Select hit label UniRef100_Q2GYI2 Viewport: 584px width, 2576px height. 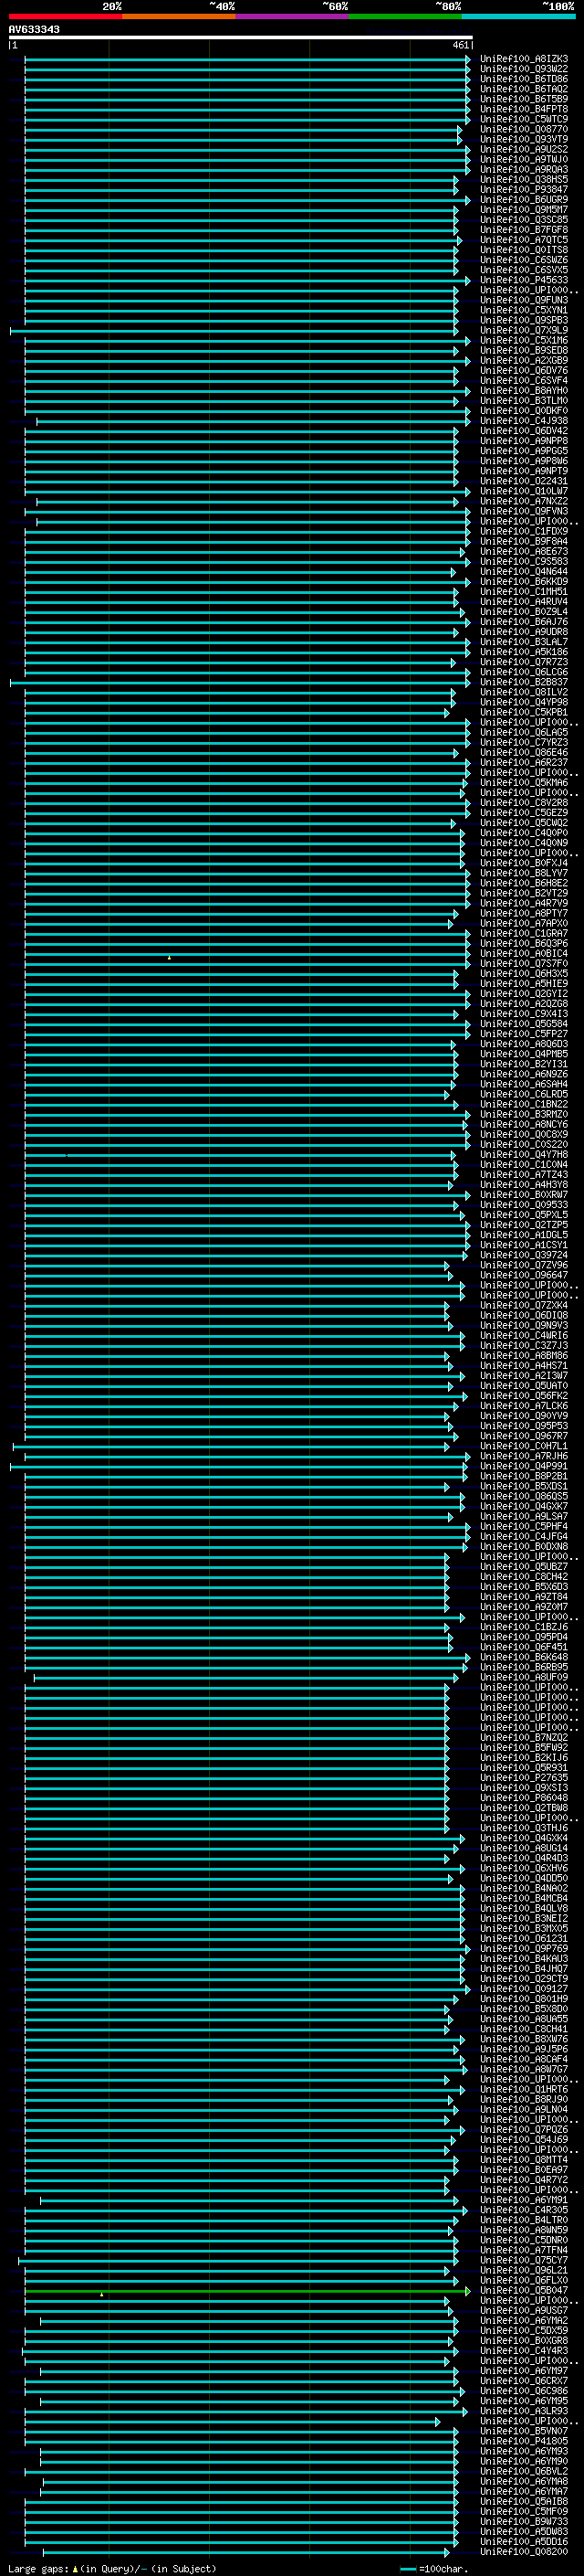(x=524, y=994)
